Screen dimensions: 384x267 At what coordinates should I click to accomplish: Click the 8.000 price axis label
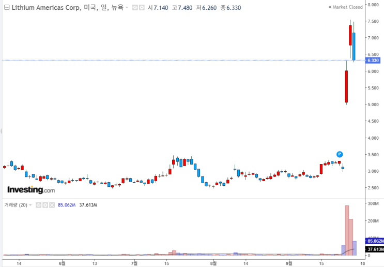(373, 5)
